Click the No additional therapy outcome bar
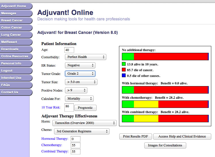Screen dimensions: 215x157 tap(165, 57)
